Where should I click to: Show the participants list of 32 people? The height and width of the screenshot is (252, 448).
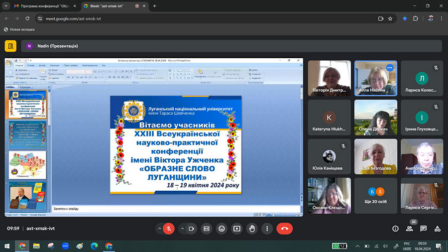(409, 229)
